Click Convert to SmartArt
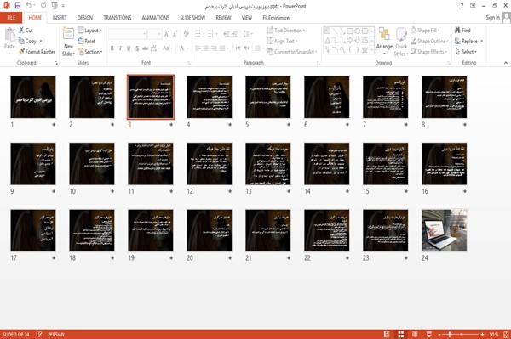 click(292, 52)
